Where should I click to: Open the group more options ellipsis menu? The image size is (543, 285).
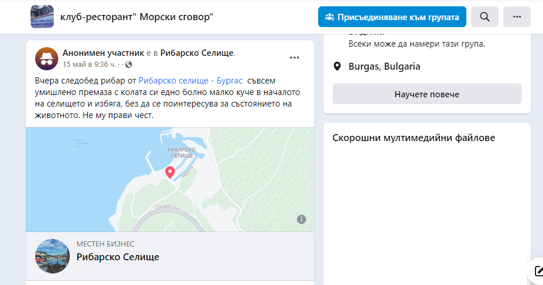coord(517,17)
